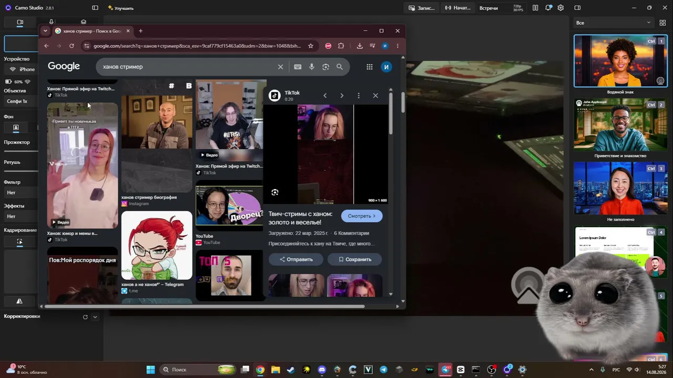The width and height of the screenshot is (673, 378).
Task: Click the Отправить share button
Action: tap(296, 259)
